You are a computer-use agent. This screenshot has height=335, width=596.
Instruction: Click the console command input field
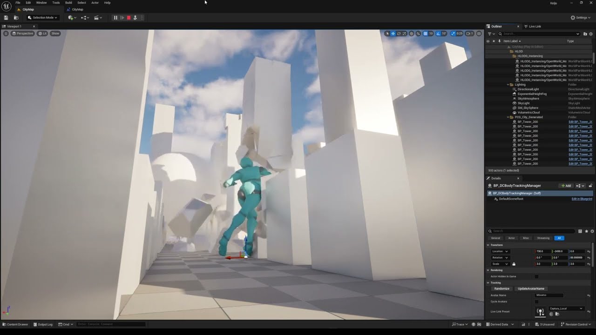click(111, 324)
